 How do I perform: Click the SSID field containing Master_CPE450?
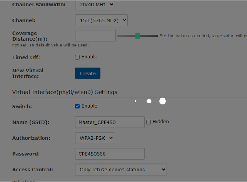(109, 122)
